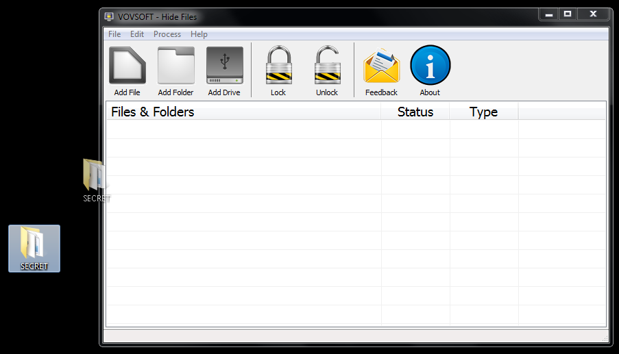The image size is (619, 354).
Task: Open the Help menu
Action: (199, 34)
